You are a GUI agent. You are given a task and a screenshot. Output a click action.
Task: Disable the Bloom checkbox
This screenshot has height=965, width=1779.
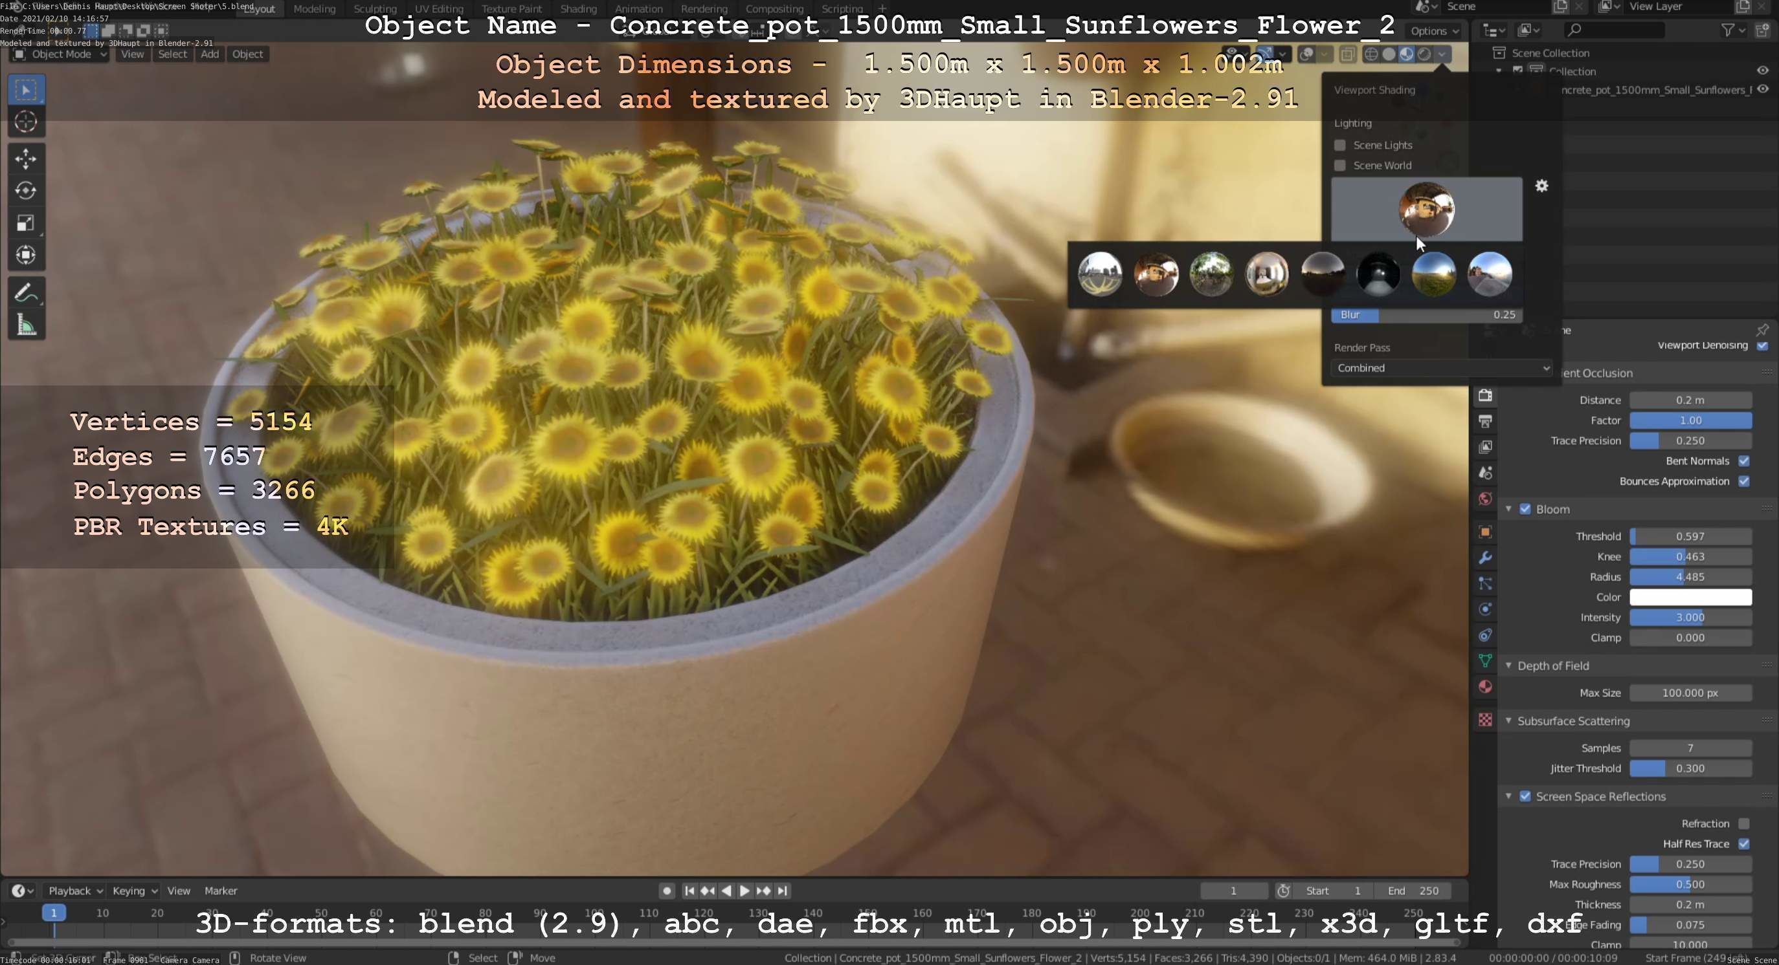[x=1525, y=509]
